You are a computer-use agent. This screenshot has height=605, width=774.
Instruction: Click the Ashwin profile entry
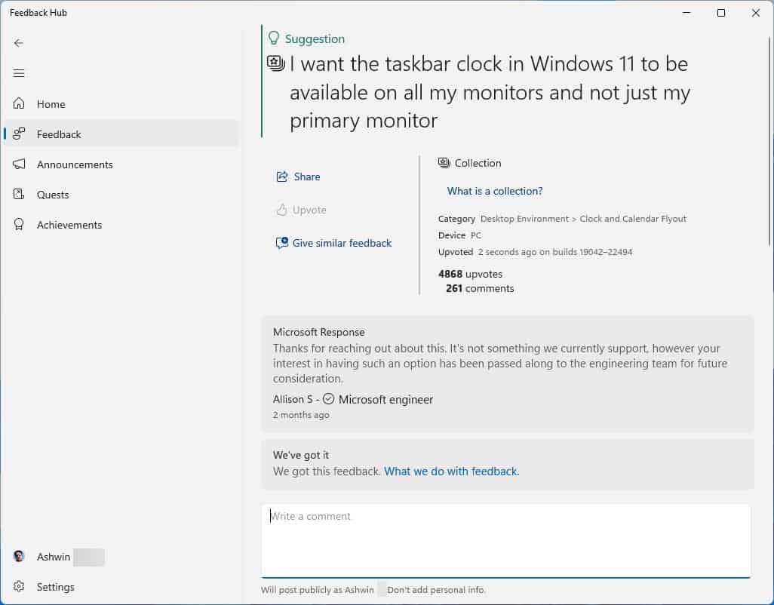(54, 557)
